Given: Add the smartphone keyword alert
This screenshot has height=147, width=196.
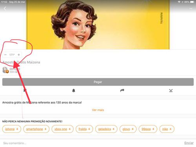Looking at the screenshot, I should tap(36, 129).
